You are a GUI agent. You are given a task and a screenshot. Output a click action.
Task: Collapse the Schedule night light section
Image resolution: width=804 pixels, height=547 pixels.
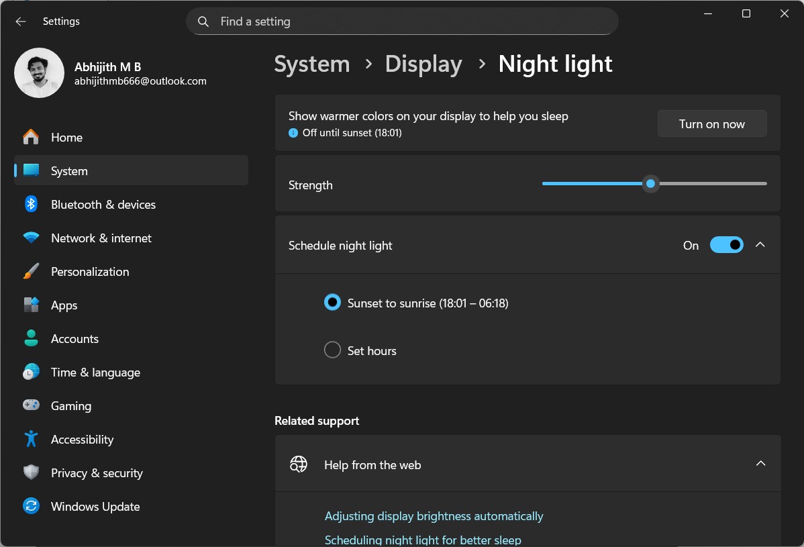[x=760, y=244]
